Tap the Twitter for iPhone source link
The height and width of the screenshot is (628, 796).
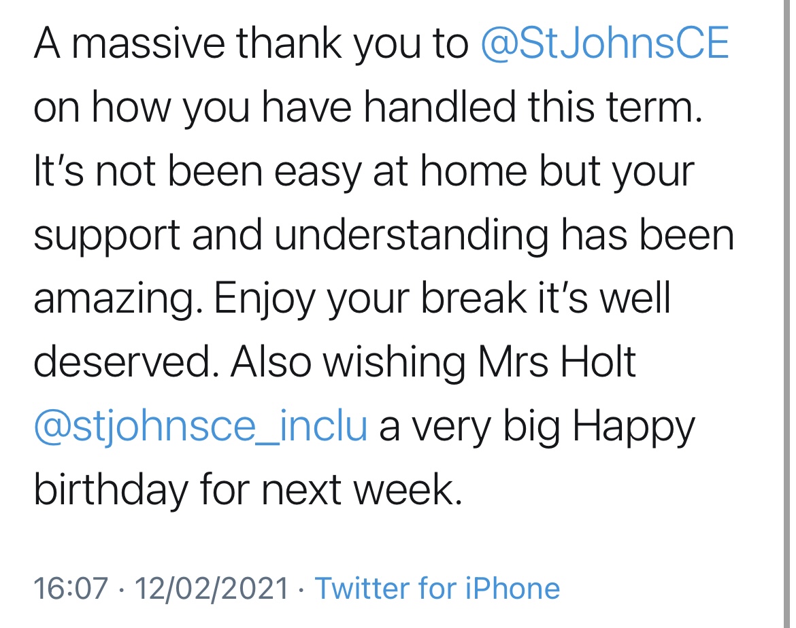point(437,589)
